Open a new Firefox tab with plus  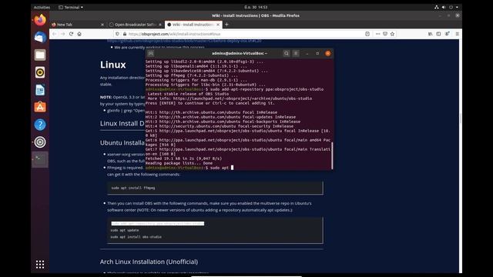pos(226,25)
